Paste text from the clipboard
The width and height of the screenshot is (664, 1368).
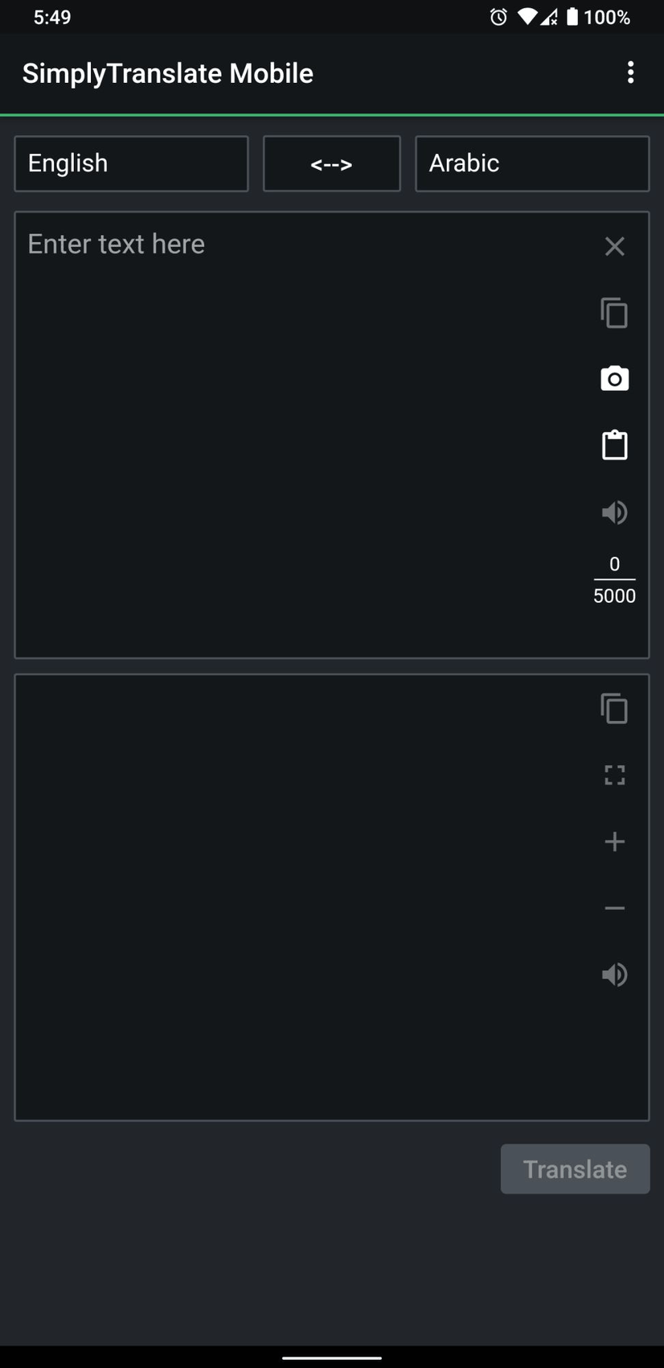614,444
